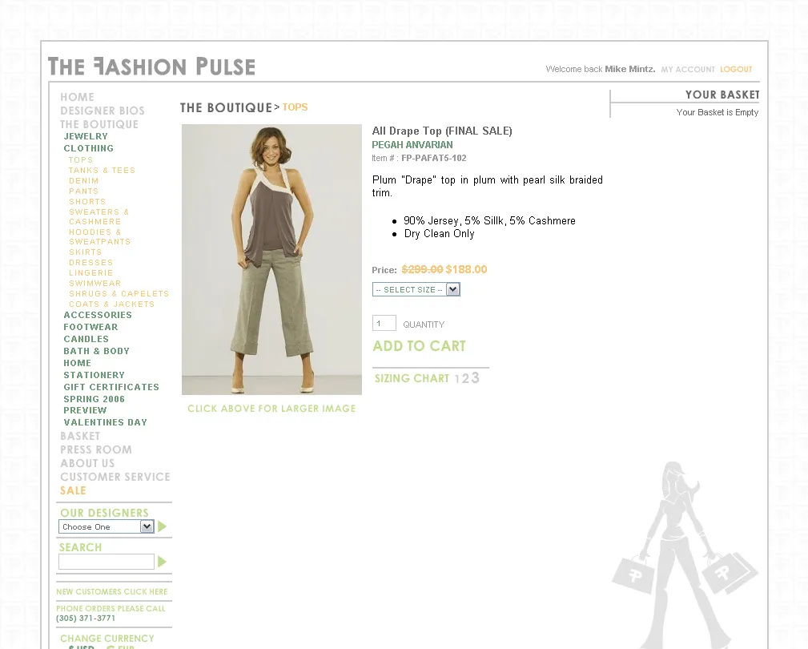Log out via the LOGOUT link
The image size is (808, 649).
736,69
